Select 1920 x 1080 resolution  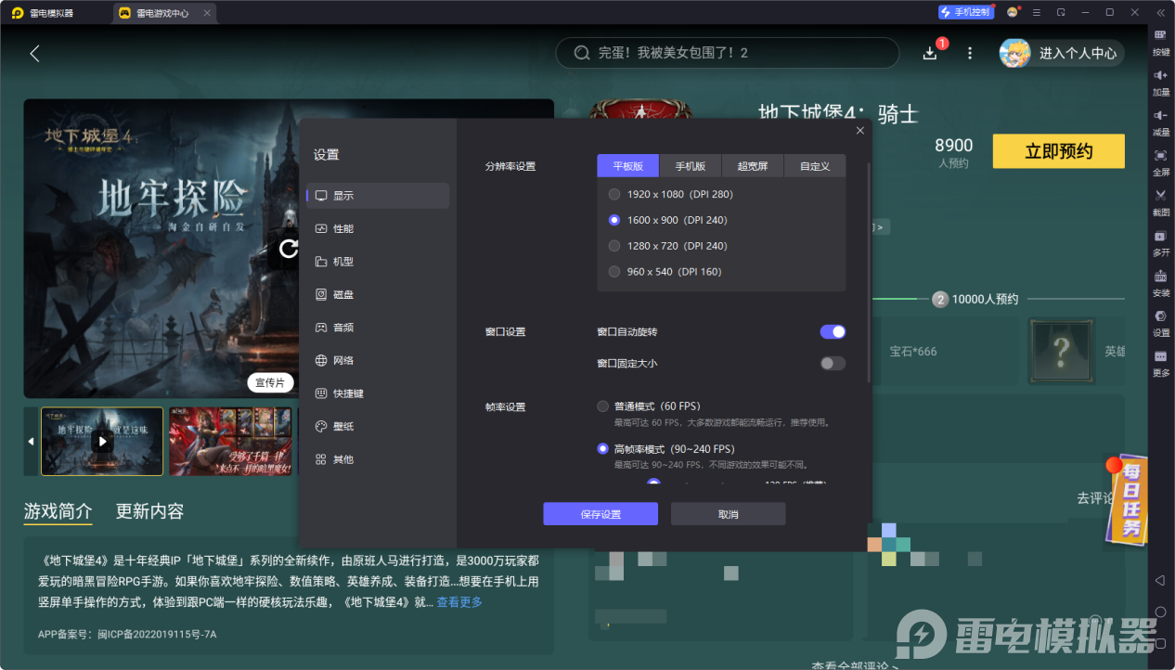click(671, 194)
